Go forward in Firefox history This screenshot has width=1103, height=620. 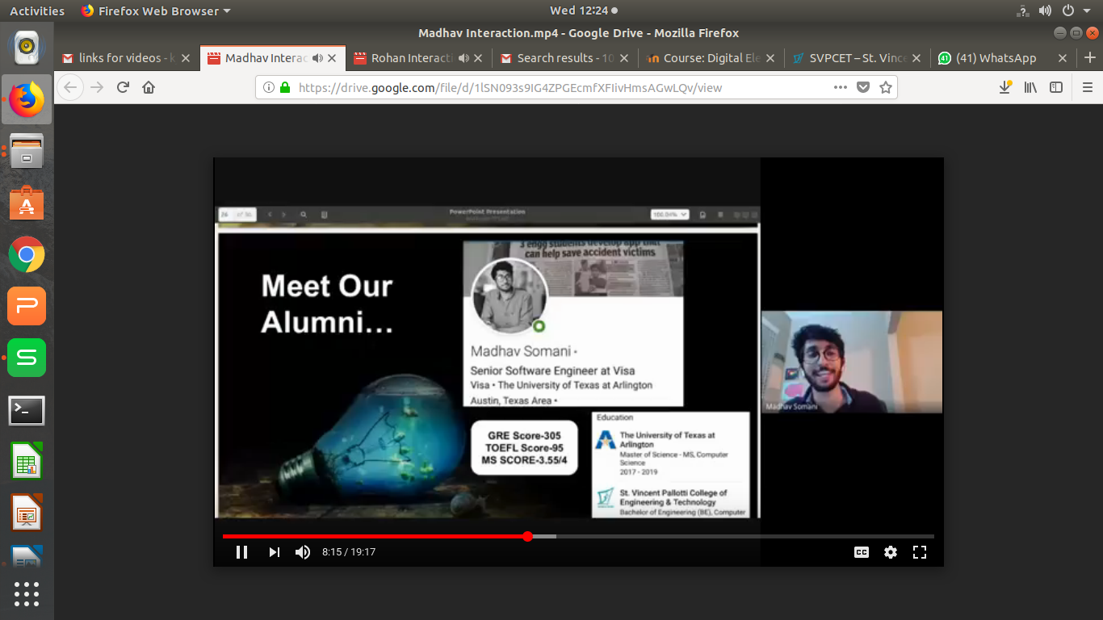click(98, 87)
